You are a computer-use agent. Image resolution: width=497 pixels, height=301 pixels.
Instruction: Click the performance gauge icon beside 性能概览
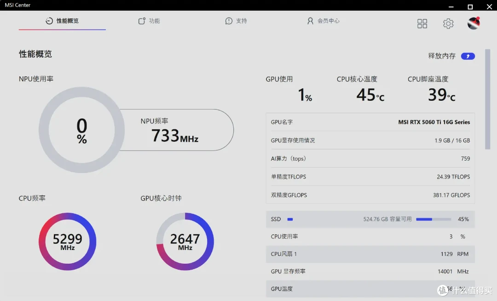coord(49,21)
